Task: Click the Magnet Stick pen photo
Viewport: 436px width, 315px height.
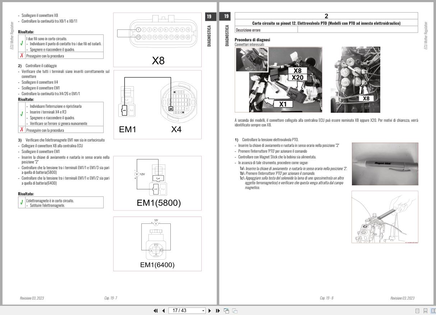Action: click(x=385, y=163)
